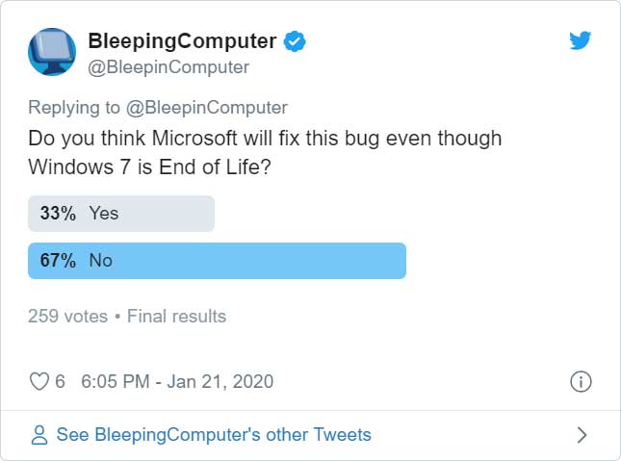Click the blue verified badge
The height and width of the screenshot is (461, 621).
(x=295, y=41)
